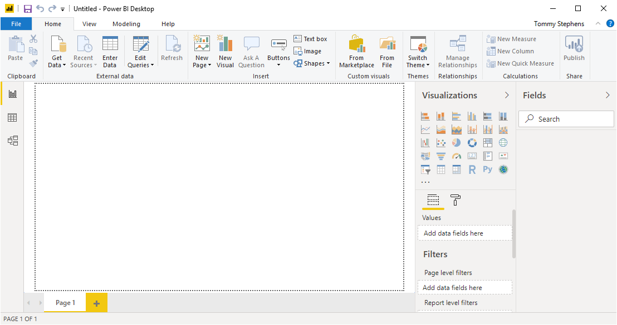Viewport: 617px width, 325px height.
Task: Open the Edit Queries dropdown
Action: [140, 52]
